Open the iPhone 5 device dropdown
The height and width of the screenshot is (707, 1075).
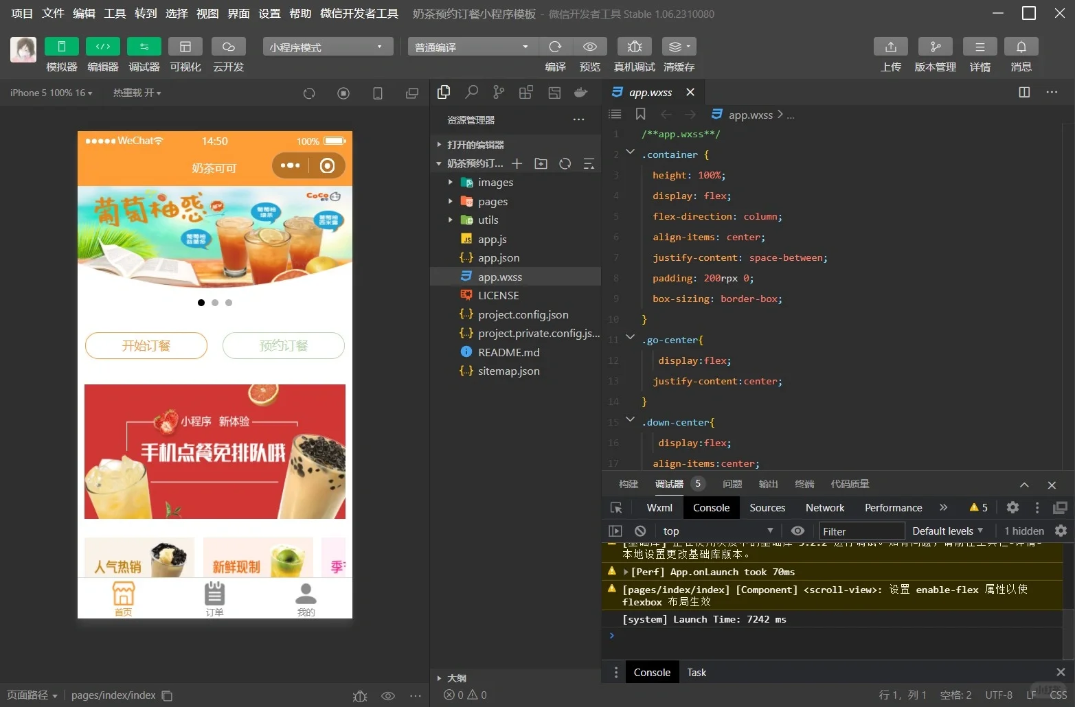(x=51, y=93)
